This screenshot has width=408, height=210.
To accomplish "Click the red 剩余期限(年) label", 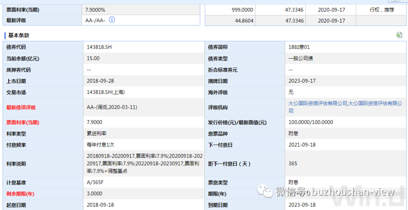I will pyautogui.click(x=20, y=194).
